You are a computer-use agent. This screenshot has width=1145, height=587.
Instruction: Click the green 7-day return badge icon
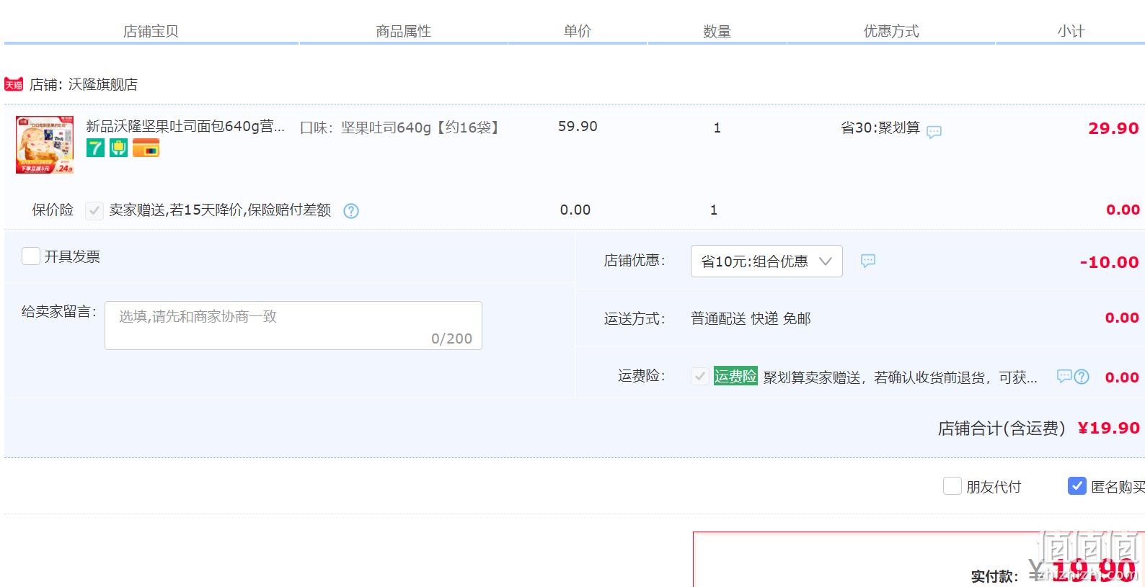coord(95,148)
